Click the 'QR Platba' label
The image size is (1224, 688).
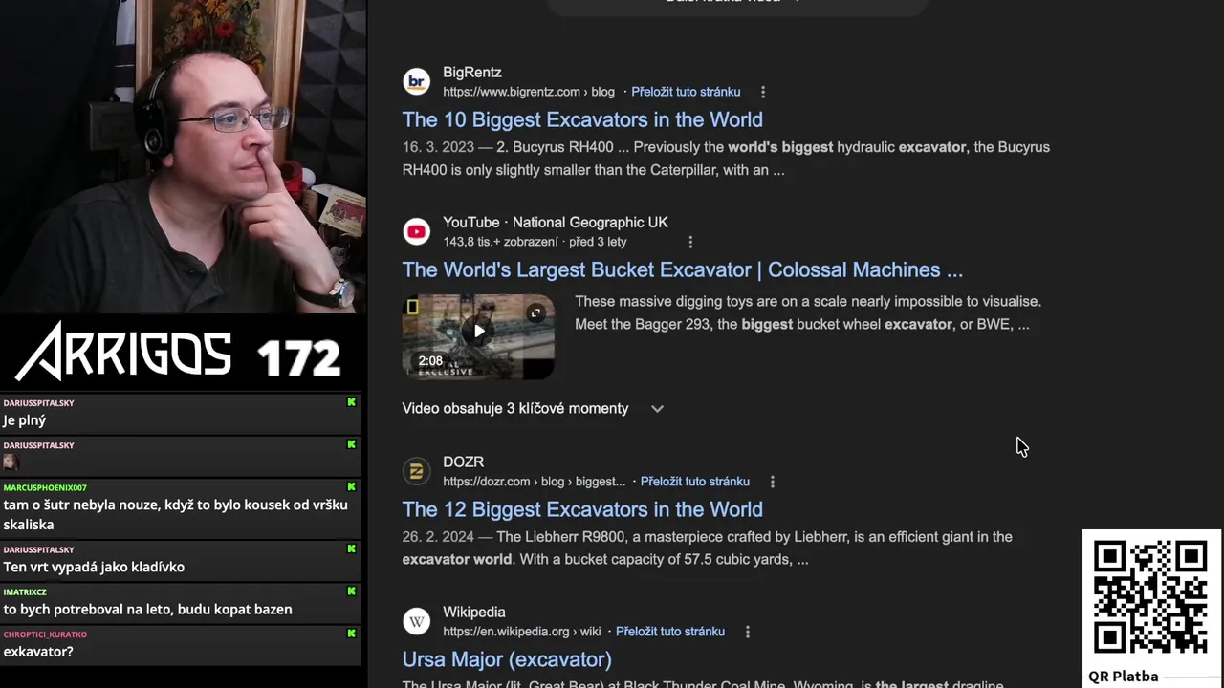(1124, 677)
